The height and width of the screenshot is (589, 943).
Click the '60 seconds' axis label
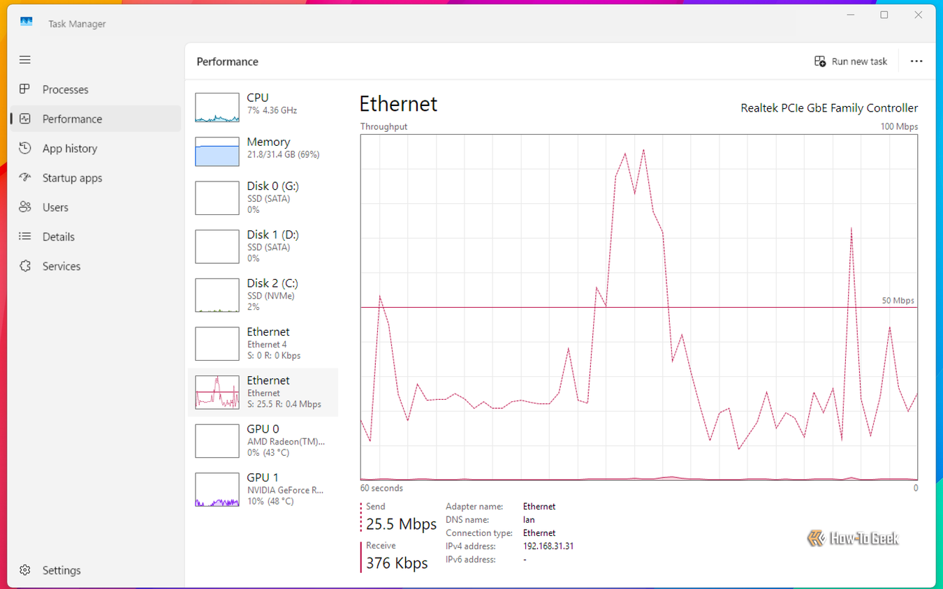coord(381,489)
